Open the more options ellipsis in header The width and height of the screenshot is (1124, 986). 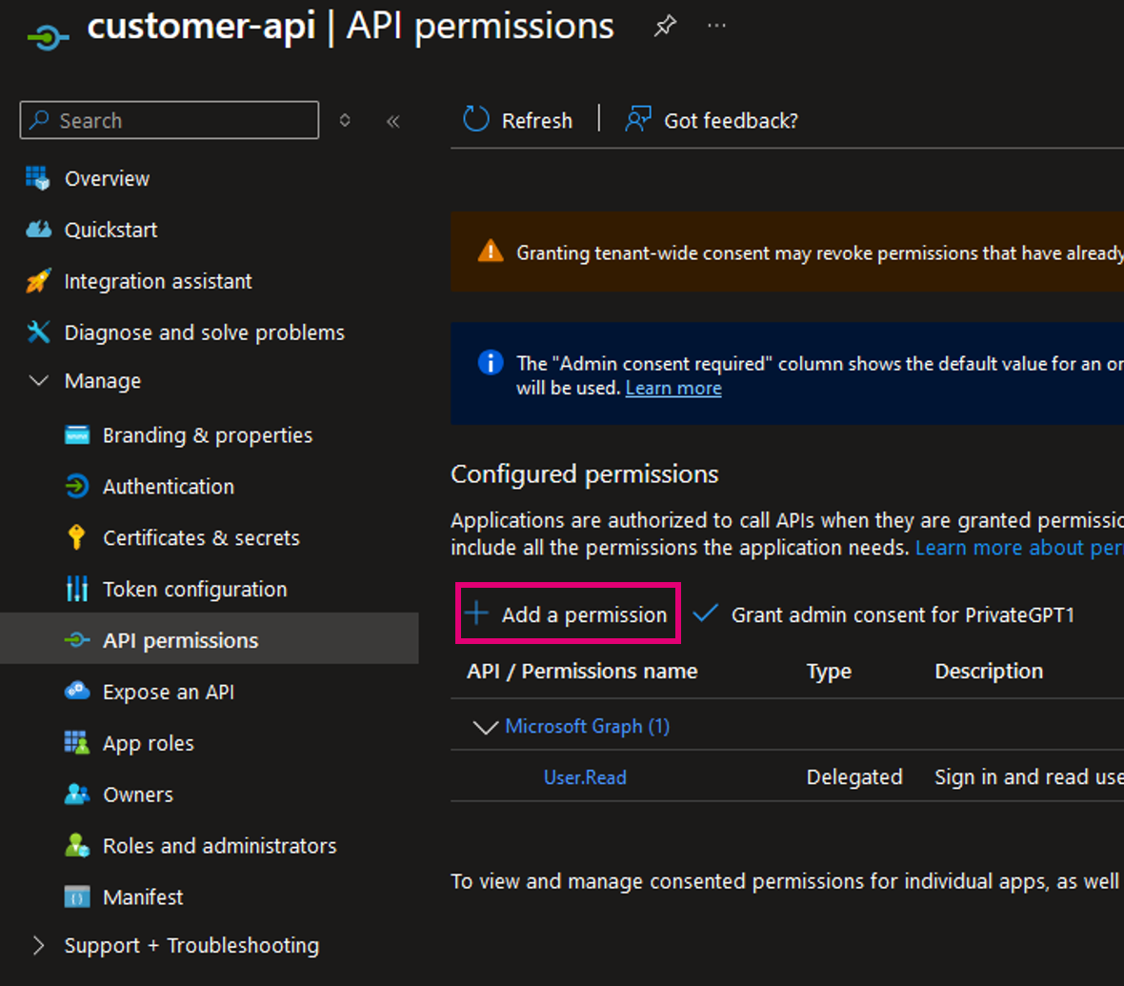[x=717, y=27]
